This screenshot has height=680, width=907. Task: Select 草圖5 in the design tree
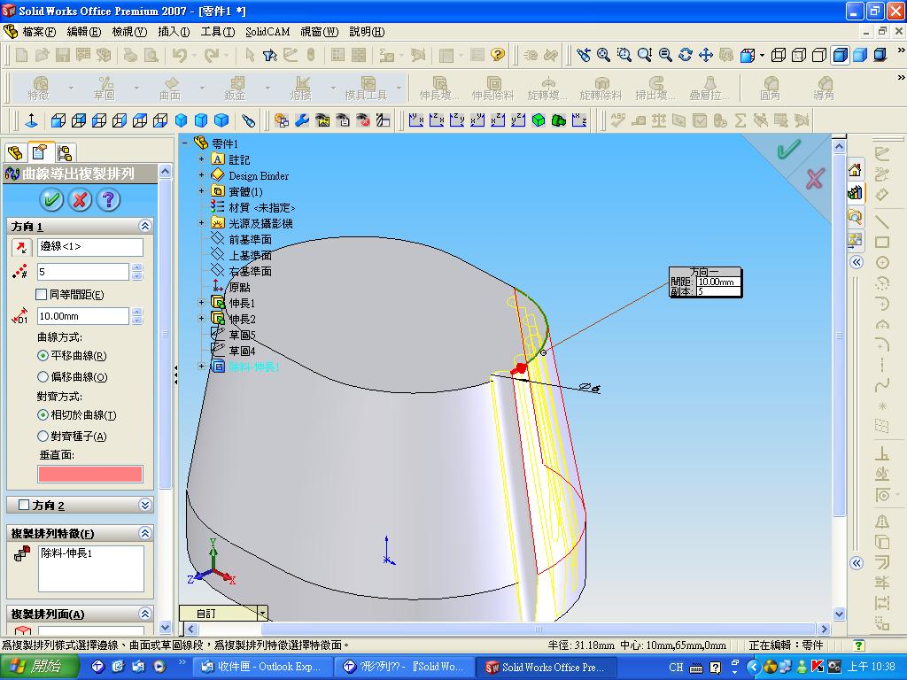242,335
